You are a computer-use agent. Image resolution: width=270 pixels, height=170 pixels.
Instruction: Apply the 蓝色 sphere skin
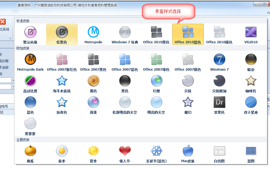[30, 105]
